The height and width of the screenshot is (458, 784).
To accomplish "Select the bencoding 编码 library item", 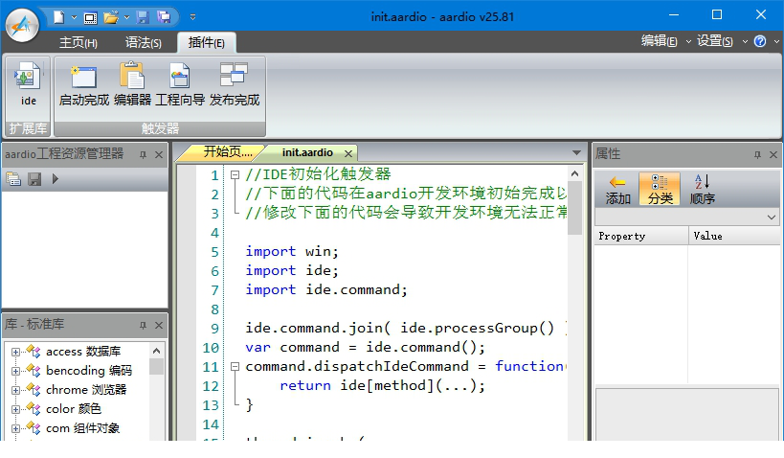I will pyautogui.click(x=89, y=371).
